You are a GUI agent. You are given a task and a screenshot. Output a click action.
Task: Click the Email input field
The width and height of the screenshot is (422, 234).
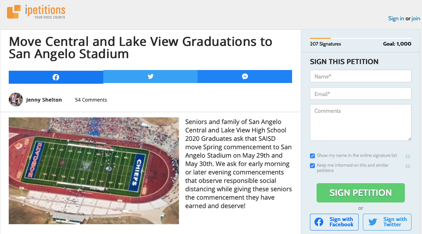pyautogui.click(x=360, y=94)
